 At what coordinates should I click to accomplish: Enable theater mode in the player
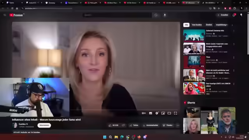[x=169, y=113]
